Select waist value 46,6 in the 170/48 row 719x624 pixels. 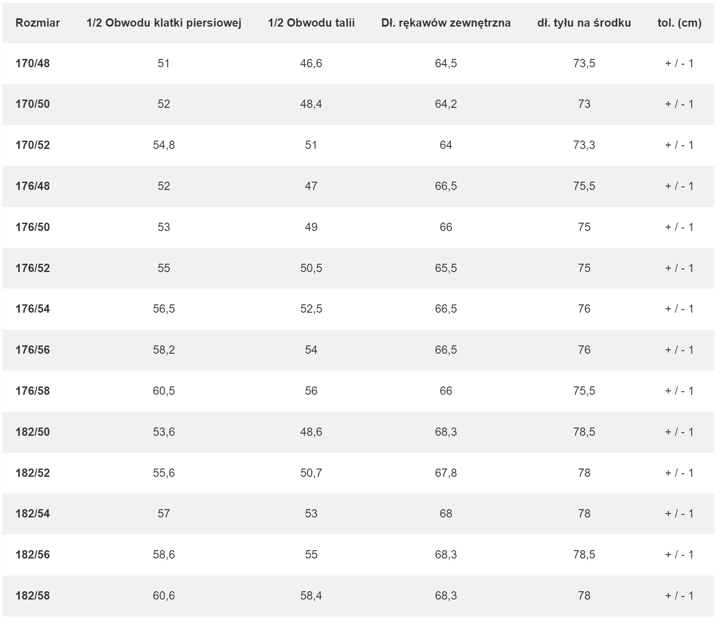311,63
